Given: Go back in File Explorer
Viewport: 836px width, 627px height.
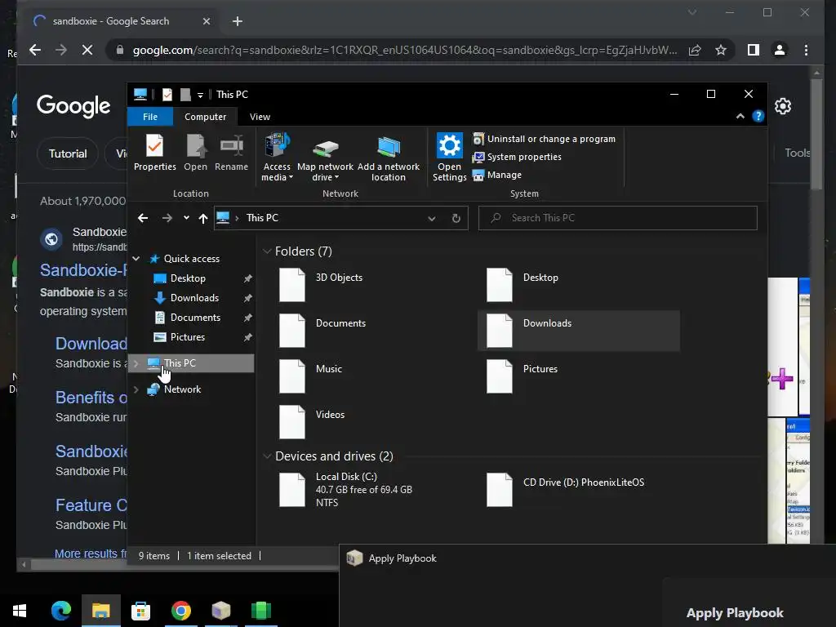Looking at the screenshot, I should tap(143, 218).
